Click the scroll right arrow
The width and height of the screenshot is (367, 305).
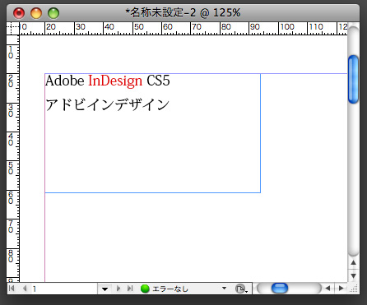click(341, 289)
